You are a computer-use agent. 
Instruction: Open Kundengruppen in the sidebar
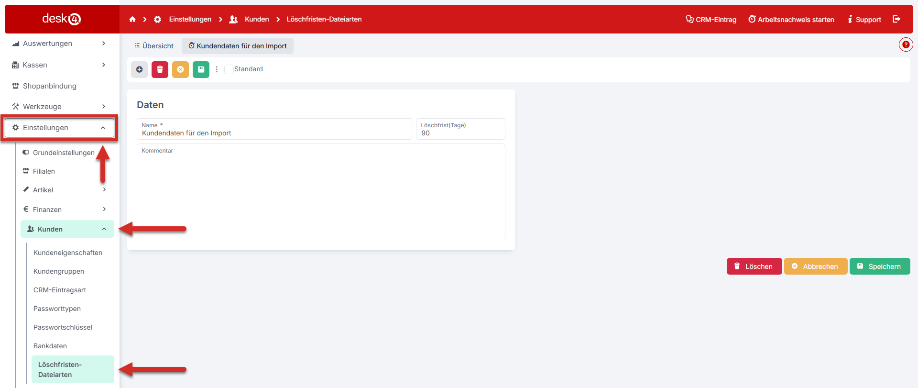[59, 271]
